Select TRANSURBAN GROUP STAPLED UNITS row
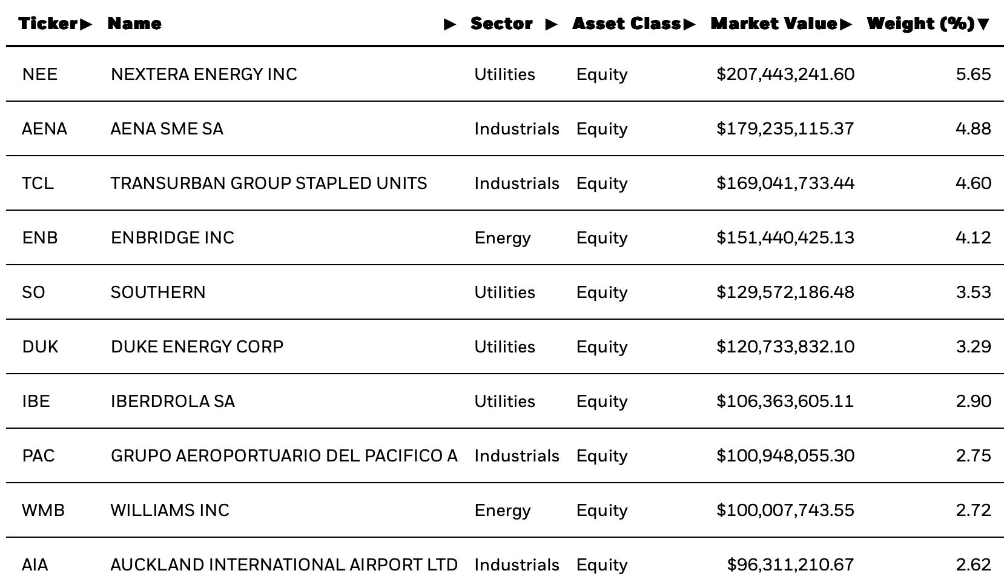The width and height of the screenshot is (1004, 585). click(x=505, y=183)
